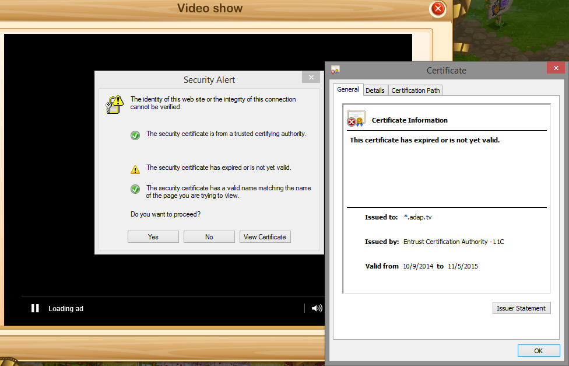Click the green check beside valid name message
Screen dimensions: 569x366
coord(135,189)
